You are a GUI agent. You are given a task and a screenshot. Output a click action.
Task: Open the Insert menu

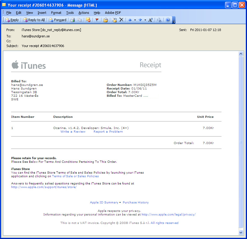coord(42,13)
